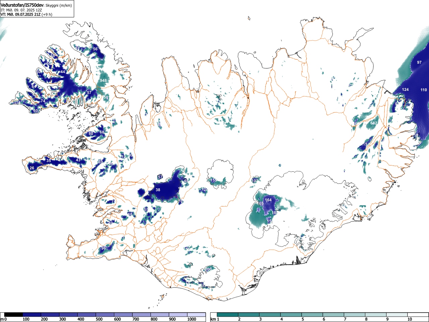The width and height of the screenshot is (429, 322).
Task: Click the '96' value on Reykjanes peninsula
Action: (x=104, y=248)
